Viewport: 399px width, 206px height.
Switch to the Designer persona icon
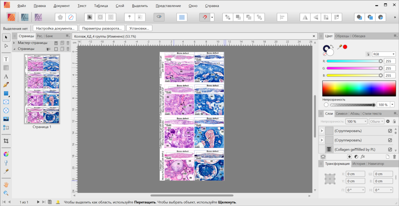(x=25, y=17)
